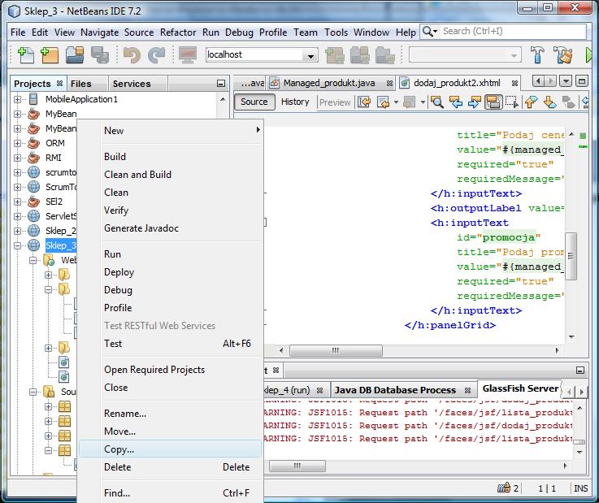Click the Next Bookmark down arrow icon
The width and height of the screenshot is (599, 503).
coord(550,102)
